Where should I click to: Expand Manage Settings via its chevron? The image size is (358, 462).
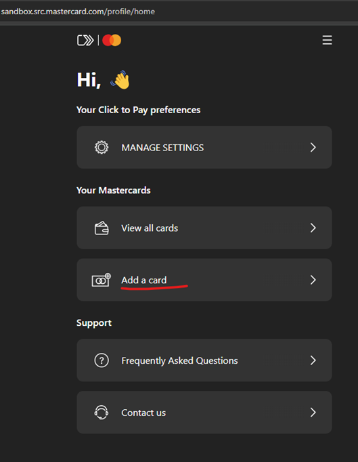[x=313, y=147]
